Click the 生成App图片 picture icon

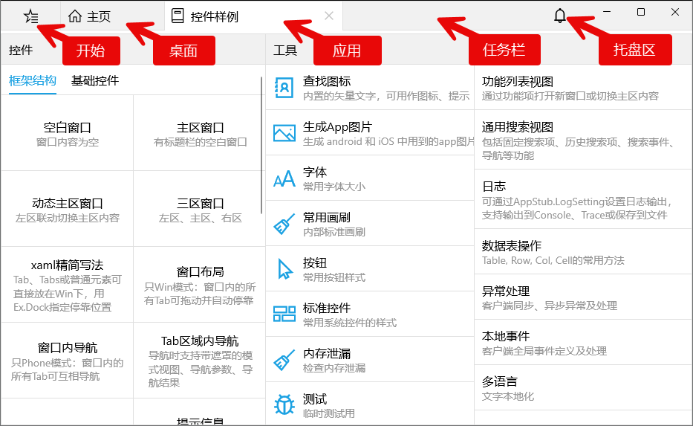[x=284, y=133]
